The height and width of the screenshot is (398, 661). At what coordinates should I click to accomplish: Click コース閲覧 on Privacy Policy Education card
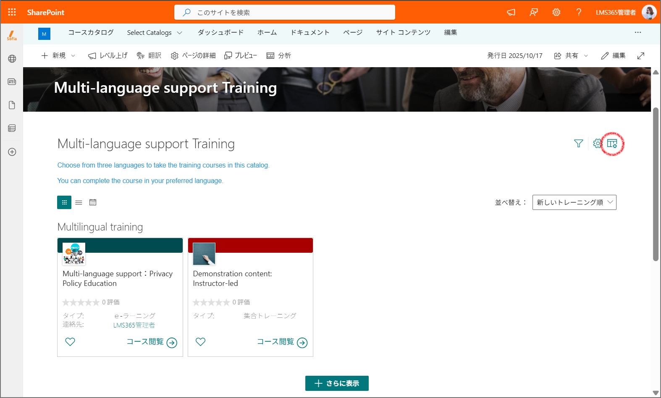pyautogui.click(x=152, y=342)
